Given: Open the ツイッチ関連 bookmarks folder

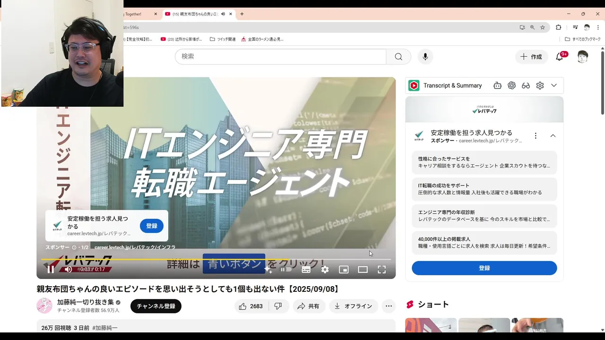Looking at the screenshot, I should [223, 39].
